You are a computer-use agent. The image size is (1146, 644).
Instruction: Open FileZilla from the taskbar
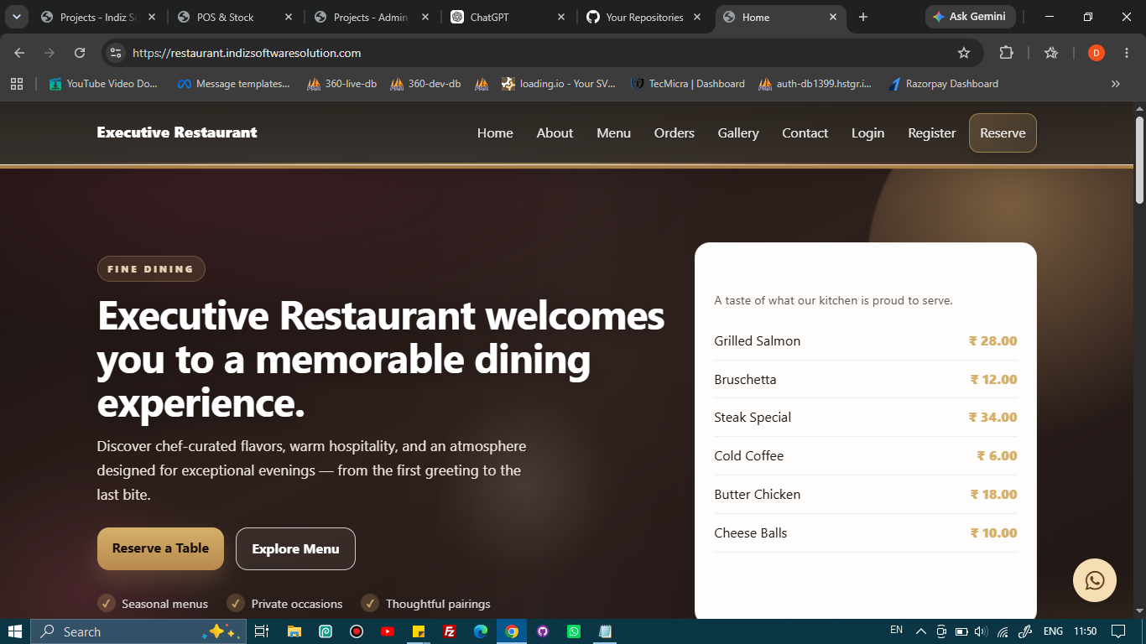point(450,631)
